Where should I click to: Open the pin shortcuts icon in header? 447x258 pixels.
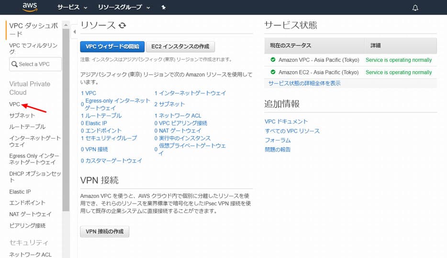click(x=163, y=7)
